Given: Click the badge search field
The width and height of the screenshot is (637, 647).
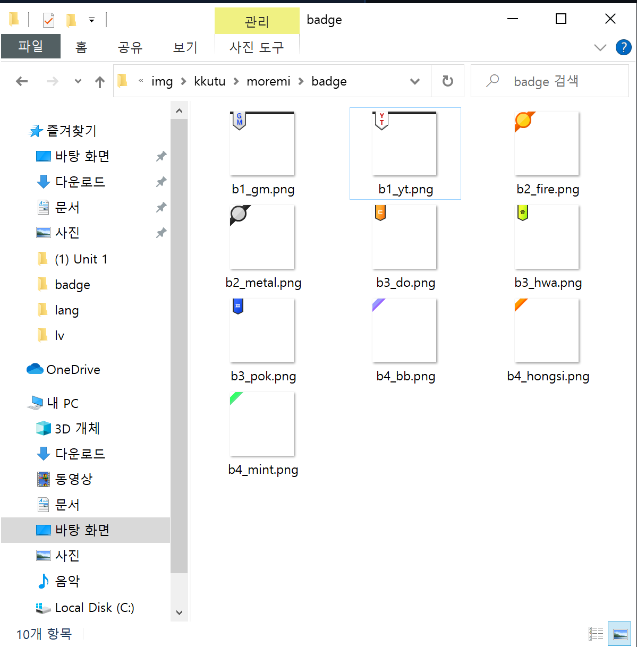Looking at the screenshot, I should pyautogui.click(x=550, y=81).
